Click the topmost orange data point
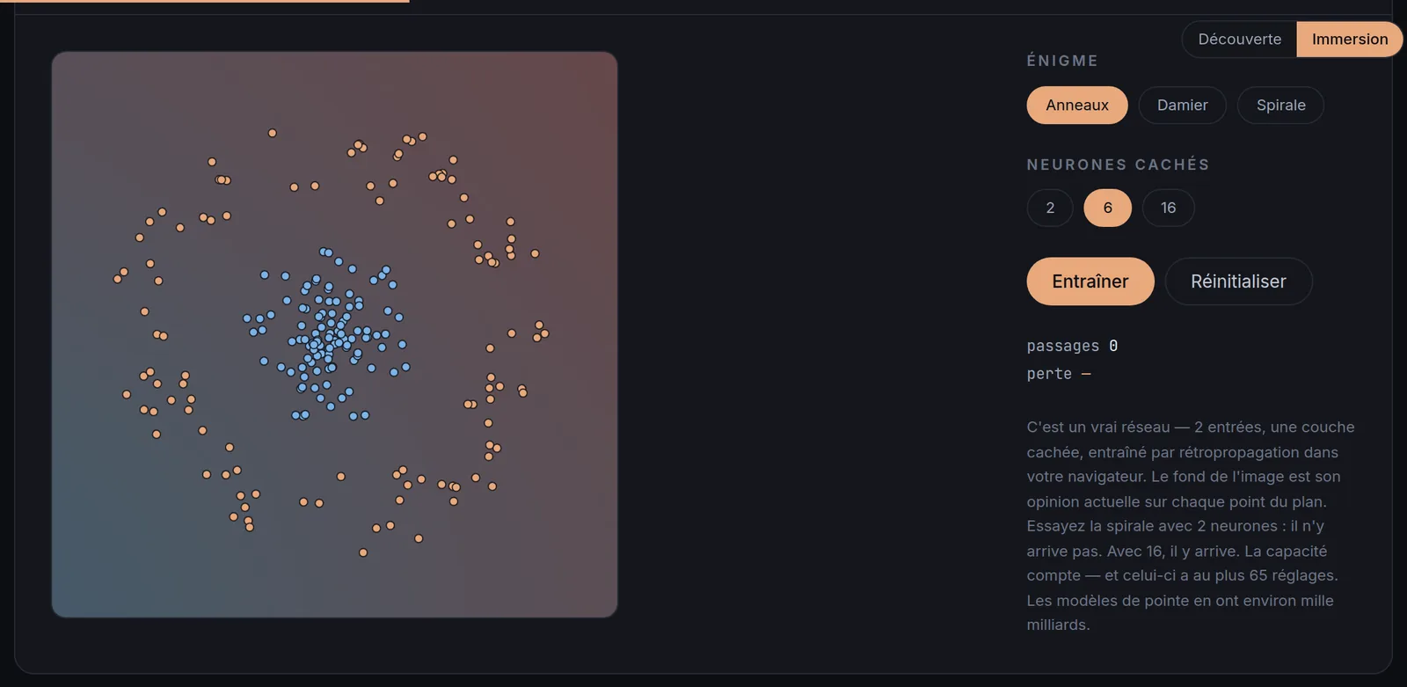The image size is (1407, 687). click(273, 133)
